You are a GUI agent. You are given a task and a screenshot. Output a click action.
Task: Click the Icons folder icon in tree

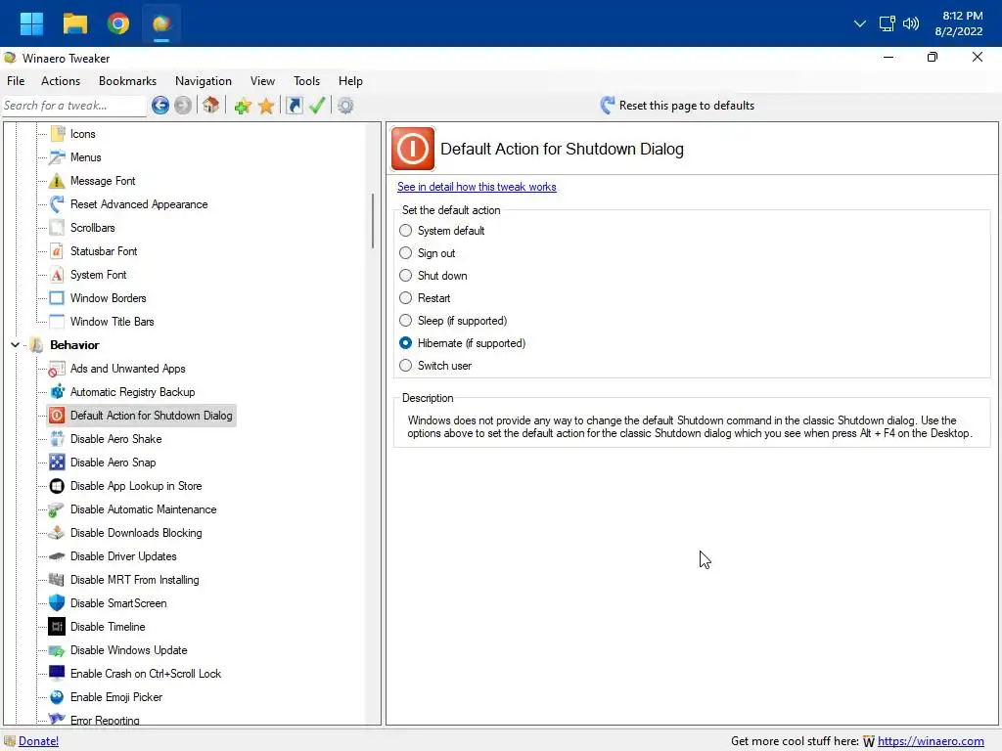tap(57, 133)
